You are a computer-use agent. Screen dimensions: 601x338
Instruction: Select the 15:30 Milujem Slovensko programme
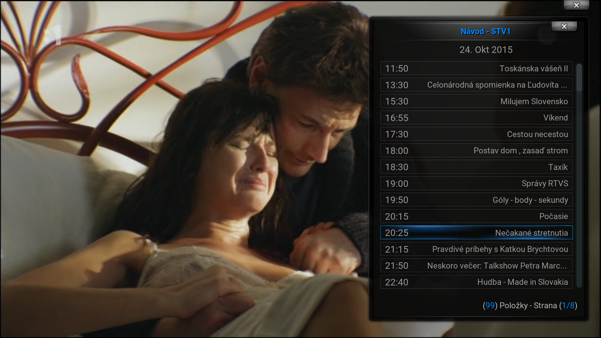[476, 101]
